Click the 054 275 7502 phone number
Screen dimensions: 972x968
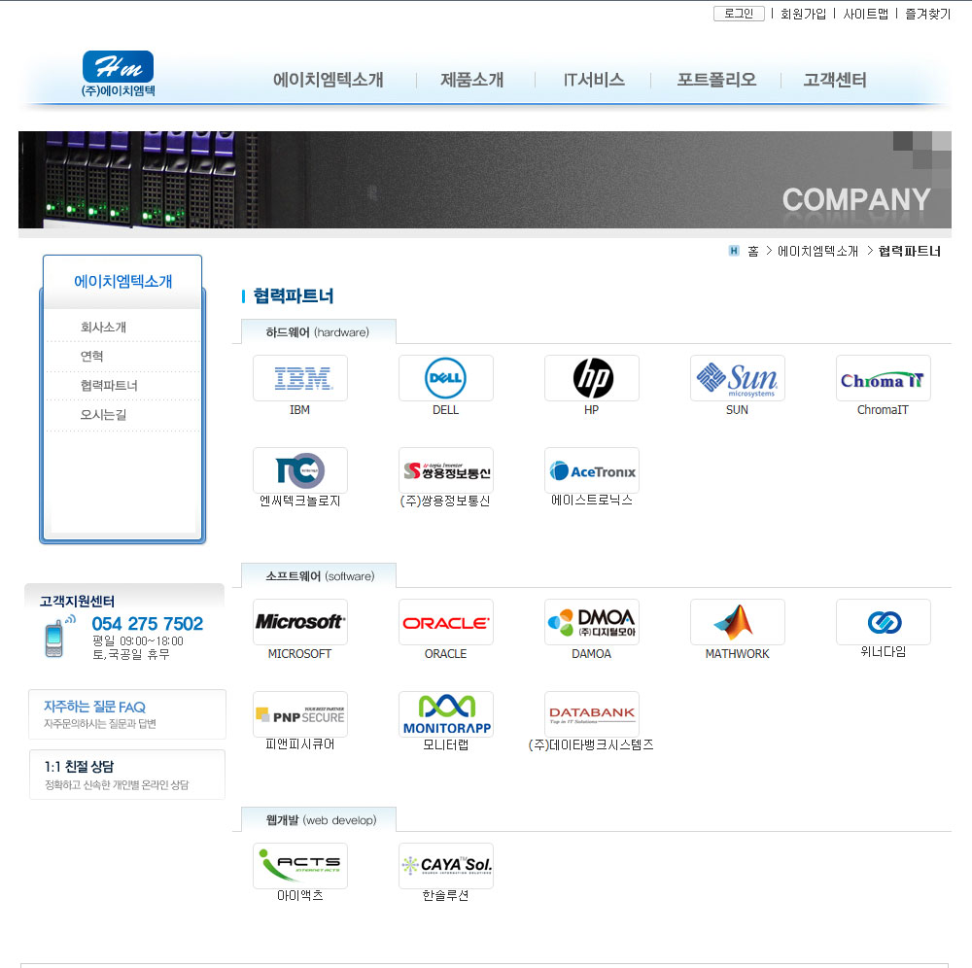[148, 623]
